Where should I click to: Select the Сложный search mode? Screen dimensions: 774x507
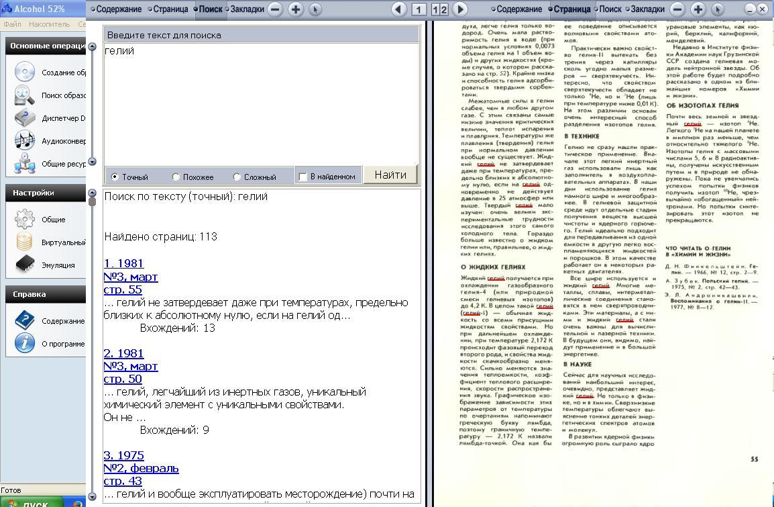(237, 177)
